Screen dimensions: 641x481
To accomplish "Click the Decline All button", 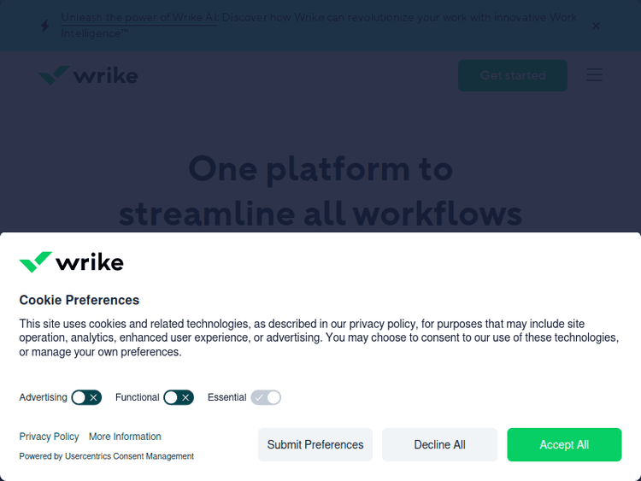I will point(439,444).
